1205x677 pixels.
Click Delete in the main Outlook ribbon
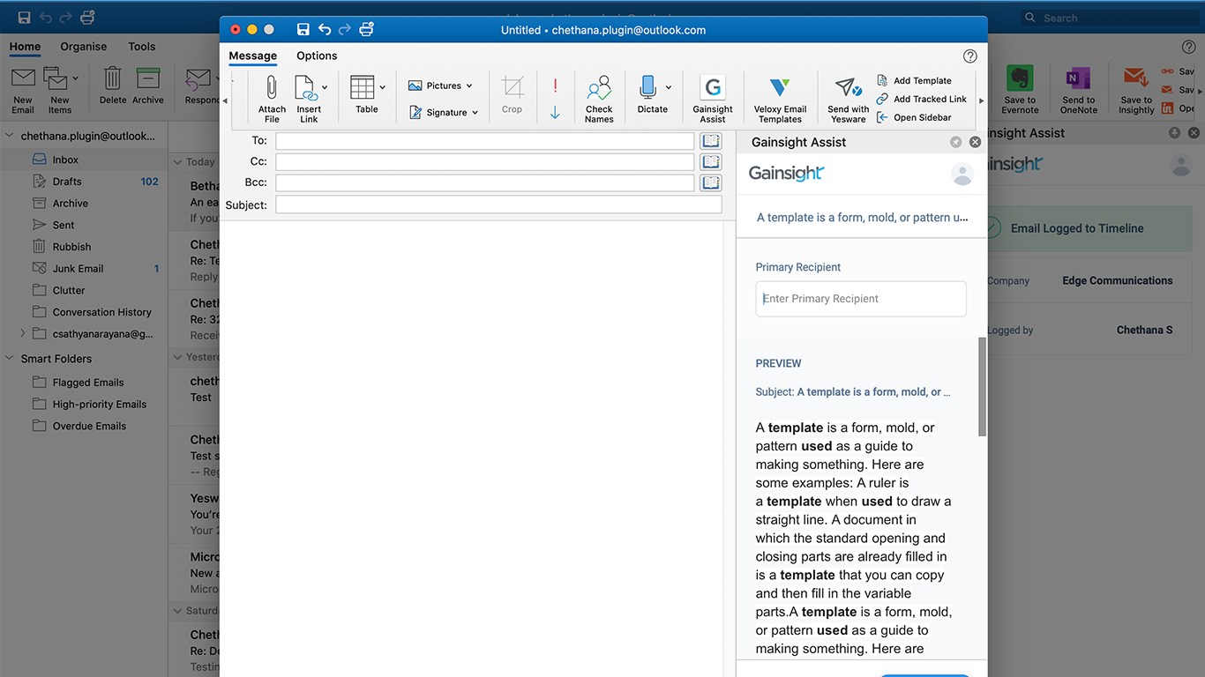click(113, 86)
